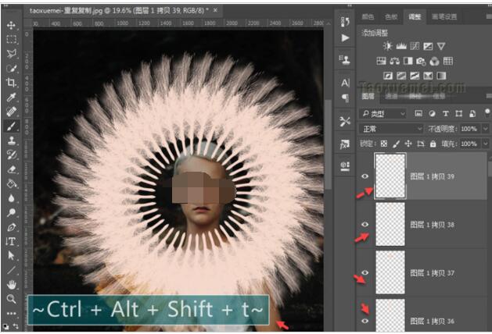Viewport: 492px width, 334px height.
Task: Select the Vertical Type tool
Action: pyautogui.click(x=11, y=241)
